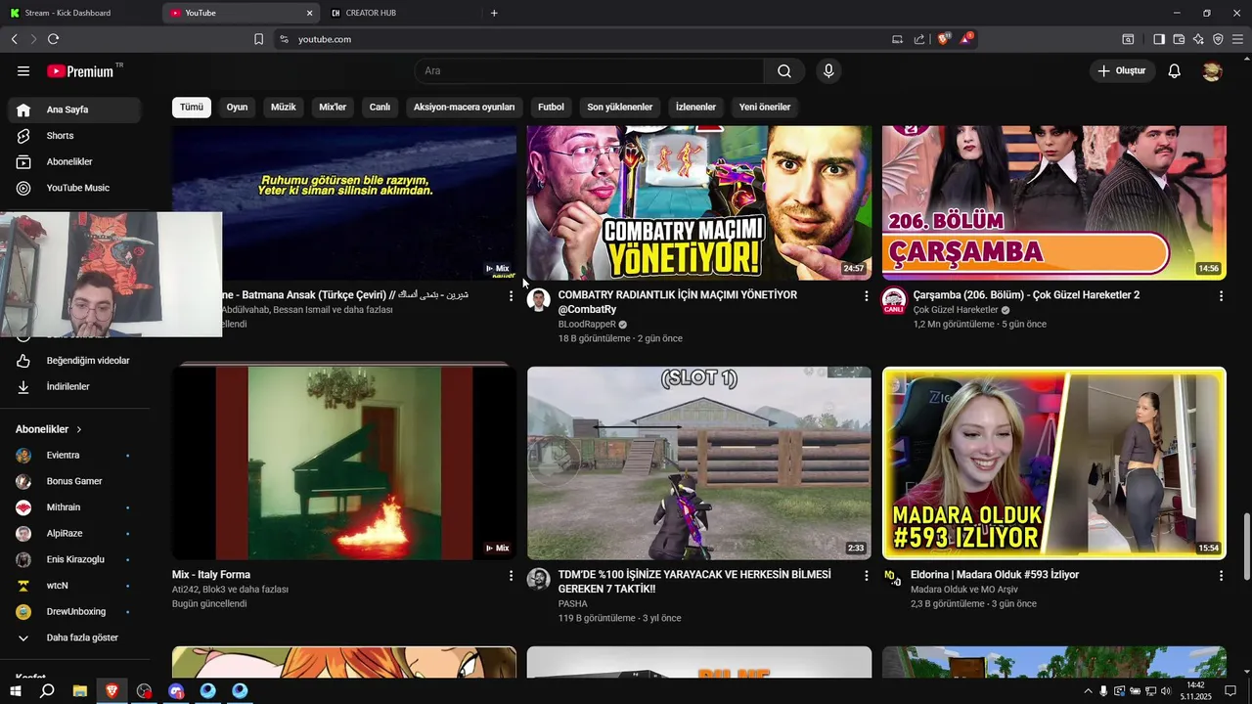Viewport: 1252px width, 704px height.
Task: Select the Mix'ler filter chip
Action: tap(333, 107)
